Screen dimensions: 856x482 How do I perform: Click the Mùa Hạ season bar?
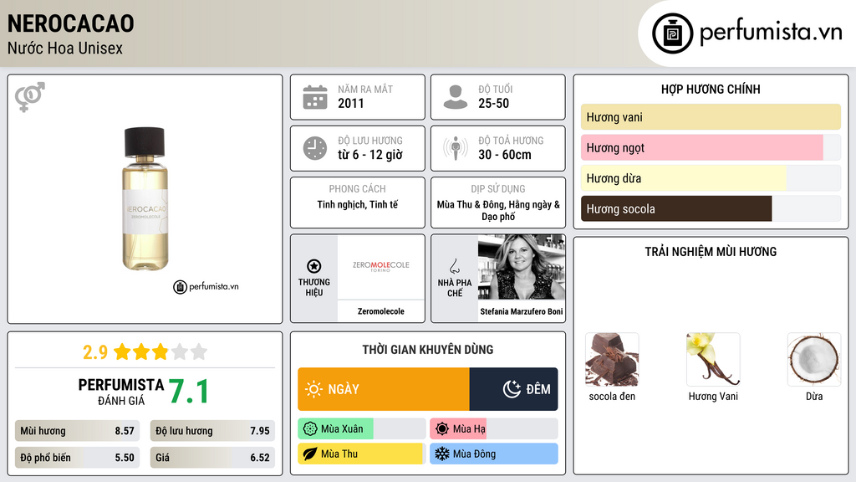[x=493, y=429]
